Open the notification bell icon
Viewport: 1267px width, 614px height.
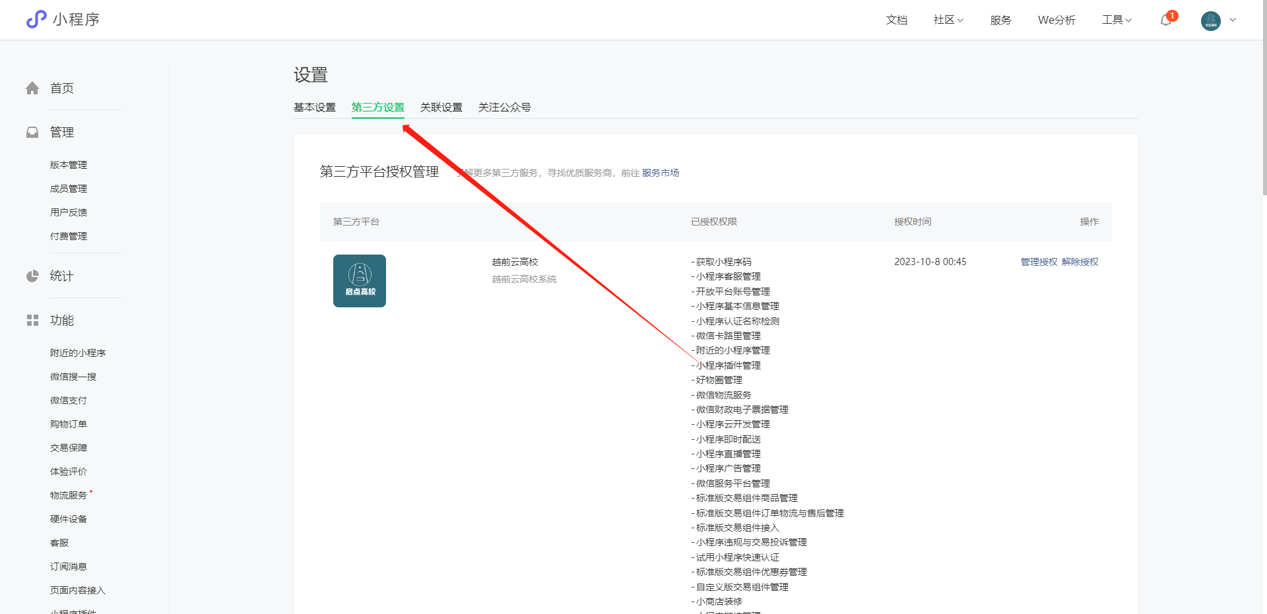(1166, 20)
